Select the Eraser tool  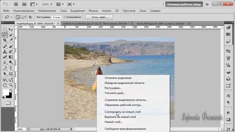(5, 57)
